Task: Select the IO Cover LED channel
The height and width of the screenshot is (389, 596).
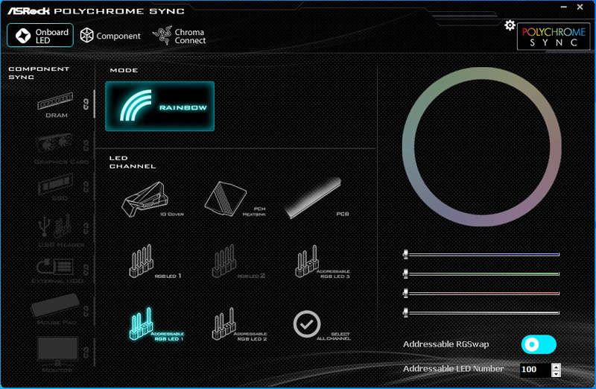Action: coord(152,200)
